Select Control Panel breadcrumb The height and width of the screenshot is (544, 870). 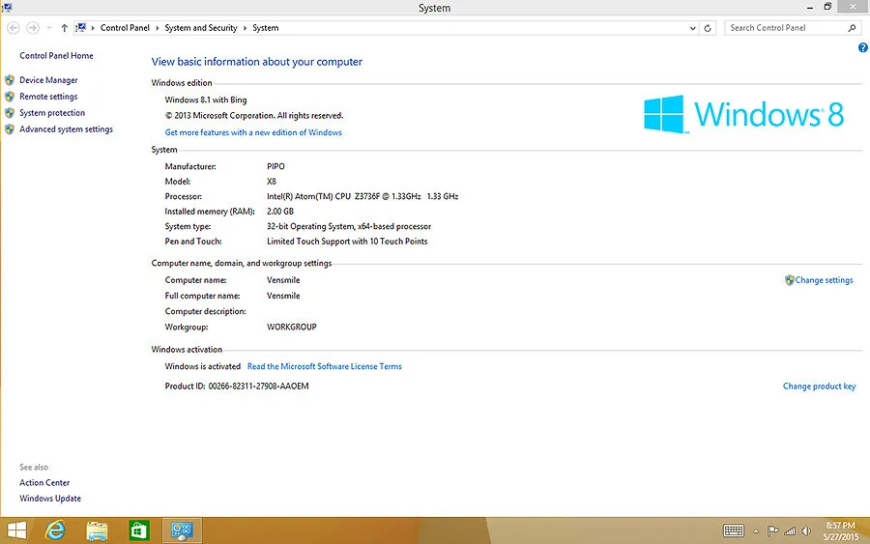pos(125,28)
